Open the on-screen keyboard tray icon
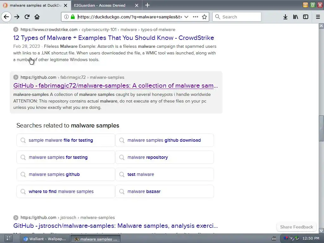324x243 pixels. click(x=274, y=239)
